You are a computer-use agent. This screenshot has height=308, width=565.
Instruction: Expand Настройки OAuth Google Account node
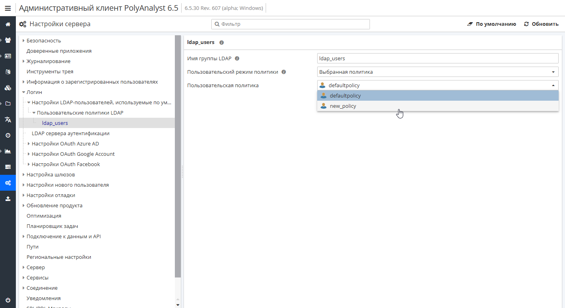(x=29, y=154)
